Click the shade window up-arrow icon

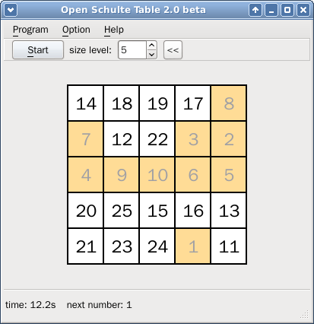point(255,10)
